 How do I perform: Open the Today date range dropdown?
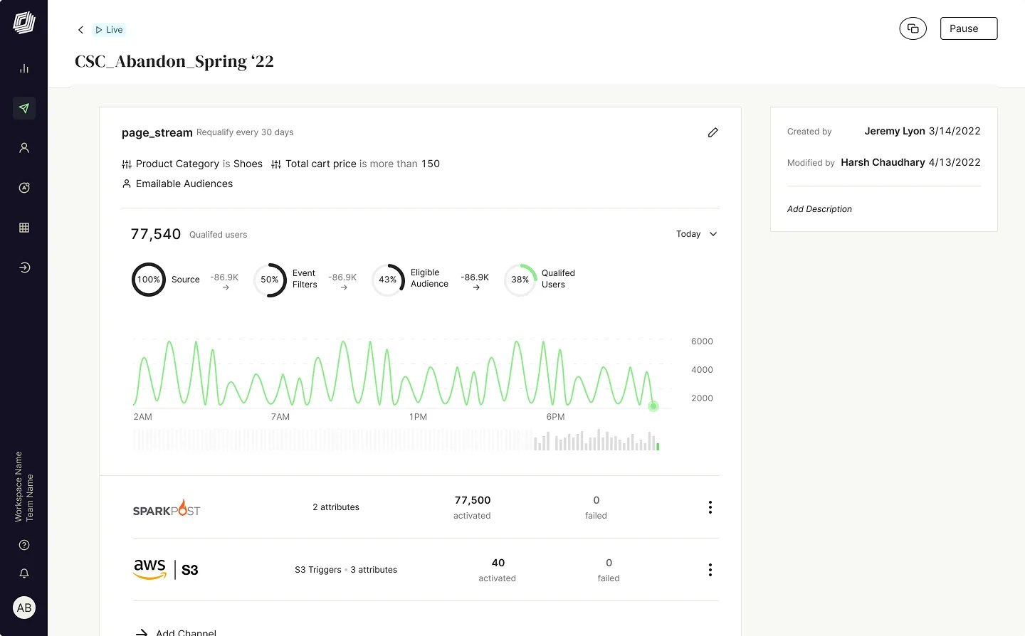tap(696, 234)
